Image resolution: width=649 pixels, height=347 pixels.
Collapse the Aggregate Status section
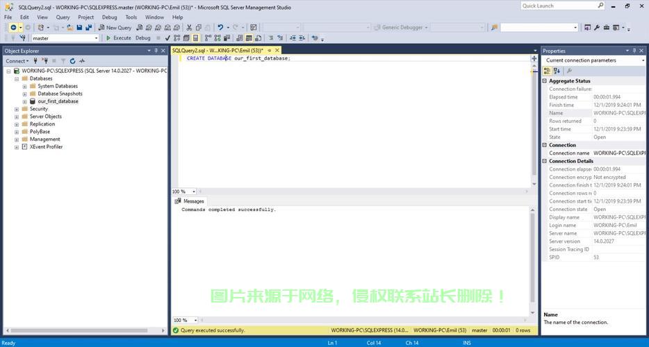[545, 81]
